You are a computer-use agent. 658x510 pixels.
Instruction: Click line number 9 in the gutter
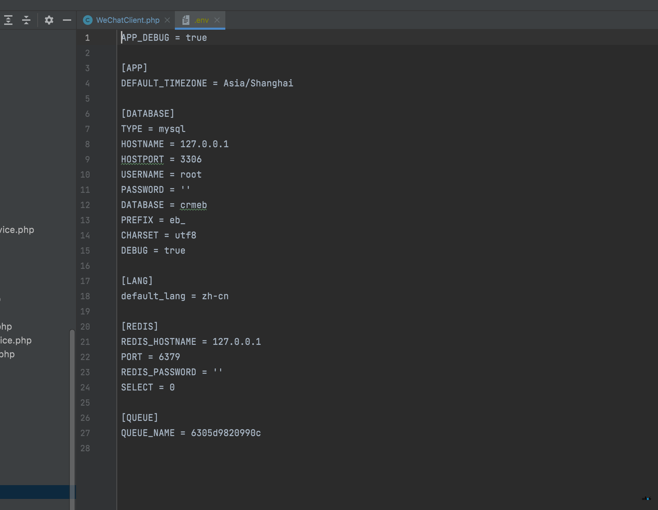tap(87, 159)
